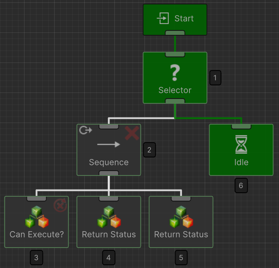This screenshot has width=279, height=268.
Task: Select the hourglass icon on the Idle node
Action: [x=241, y=145]
